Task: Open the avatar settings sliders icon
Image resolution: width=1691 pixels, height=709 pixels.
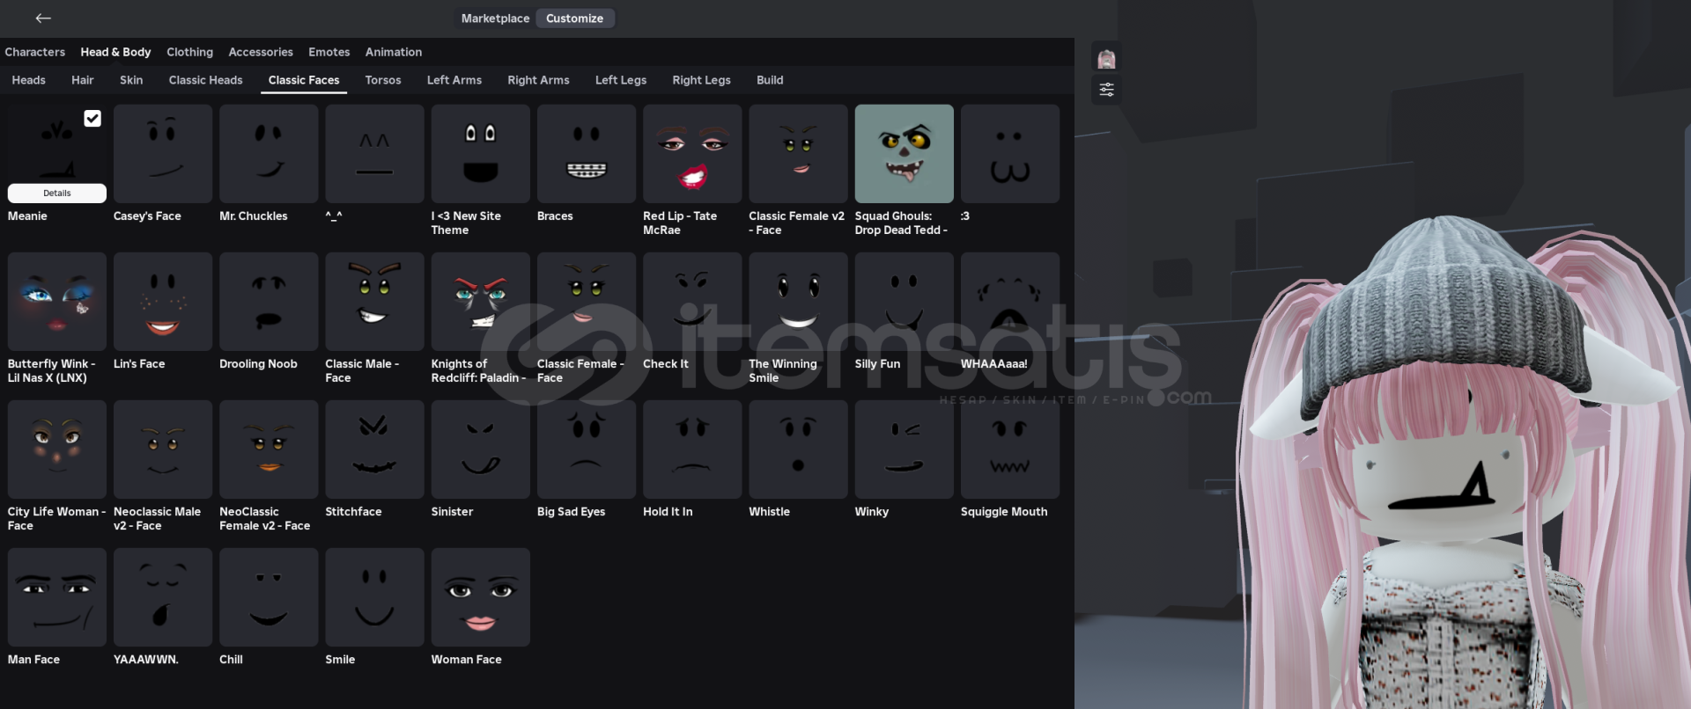Action: point(1106,90)
